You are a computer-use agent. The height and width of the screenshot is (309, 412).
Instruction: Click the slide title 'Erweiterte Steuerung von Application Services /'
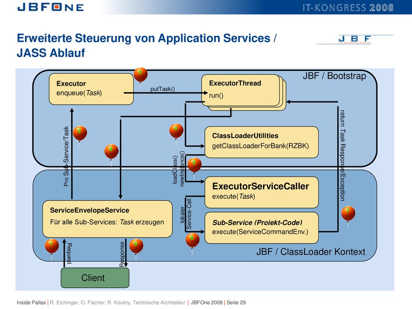click(x=146, y=38)
